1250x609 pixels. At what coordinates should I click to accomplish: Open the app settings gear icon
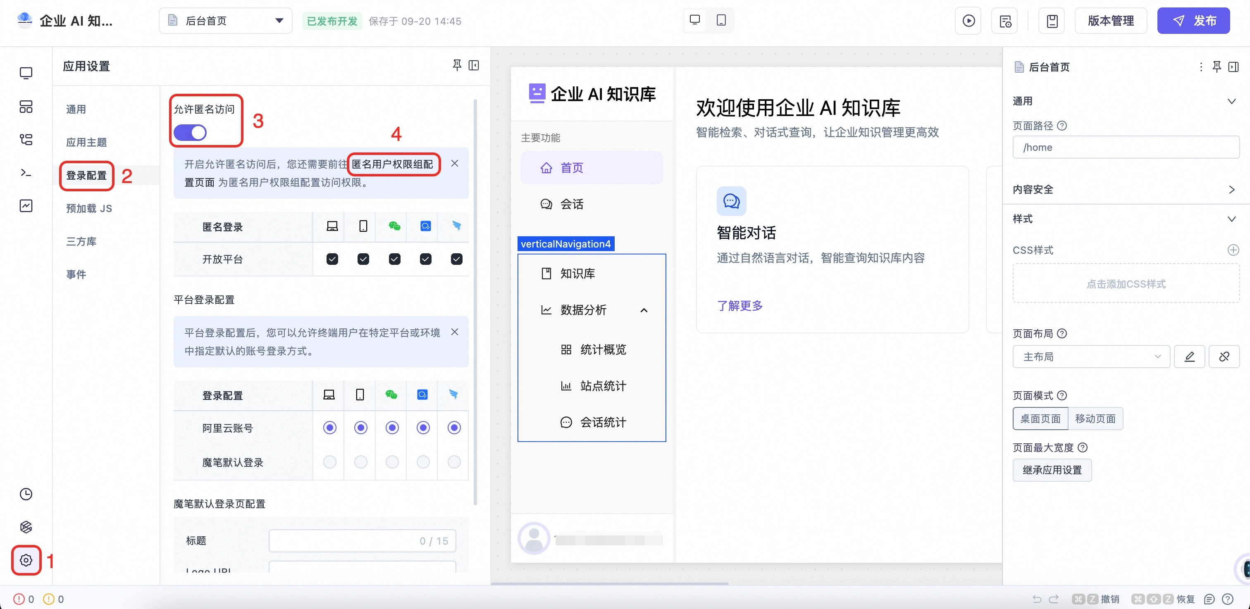26,560
